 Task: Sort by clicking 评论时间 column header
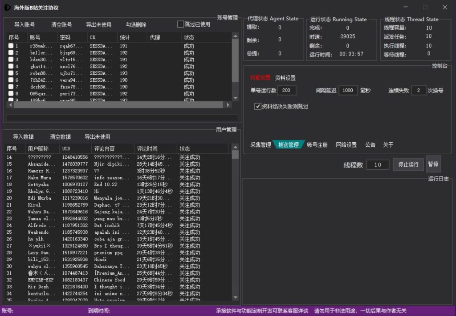(x=147, y=148)
